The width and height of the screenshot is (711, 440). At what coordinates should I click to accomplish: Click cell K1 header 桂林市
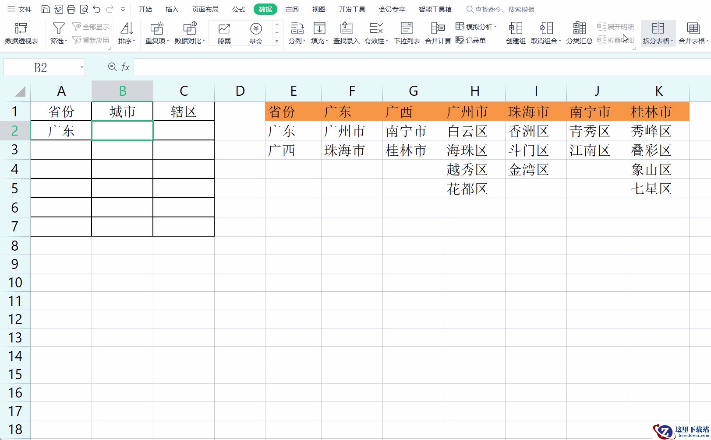(658, 112)
